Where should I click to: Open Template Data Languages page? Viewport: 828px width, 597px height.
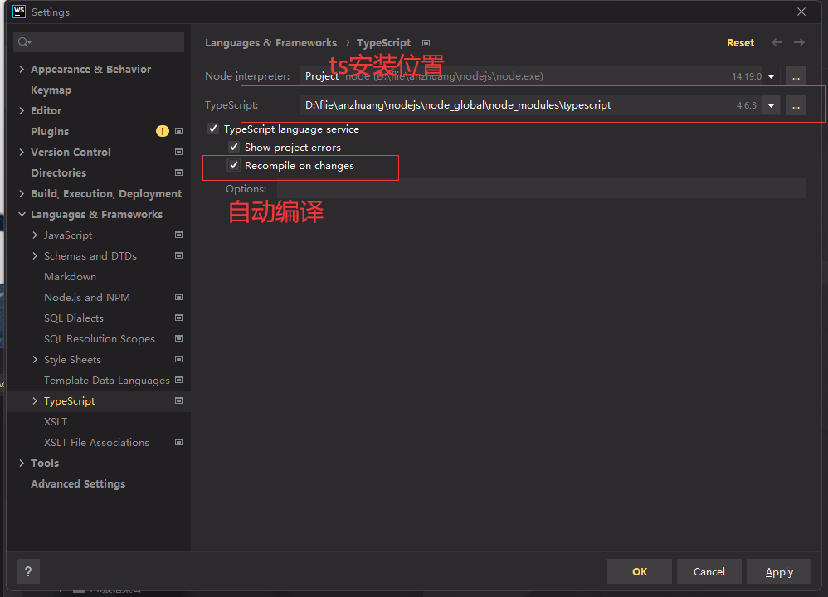(107, 380)
